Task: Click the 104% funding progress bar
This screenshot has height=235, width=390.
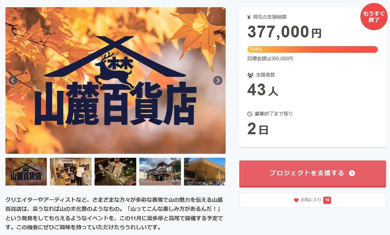Action: 313,49
